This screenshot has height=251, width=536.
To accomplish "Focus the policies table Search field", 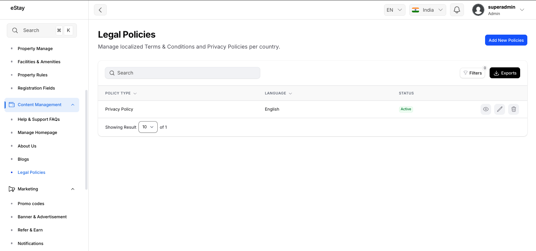I will tap(183, 73).
